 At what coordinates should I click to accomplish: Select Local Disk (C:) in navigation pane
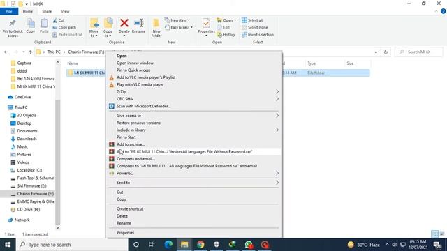point(29,170)
